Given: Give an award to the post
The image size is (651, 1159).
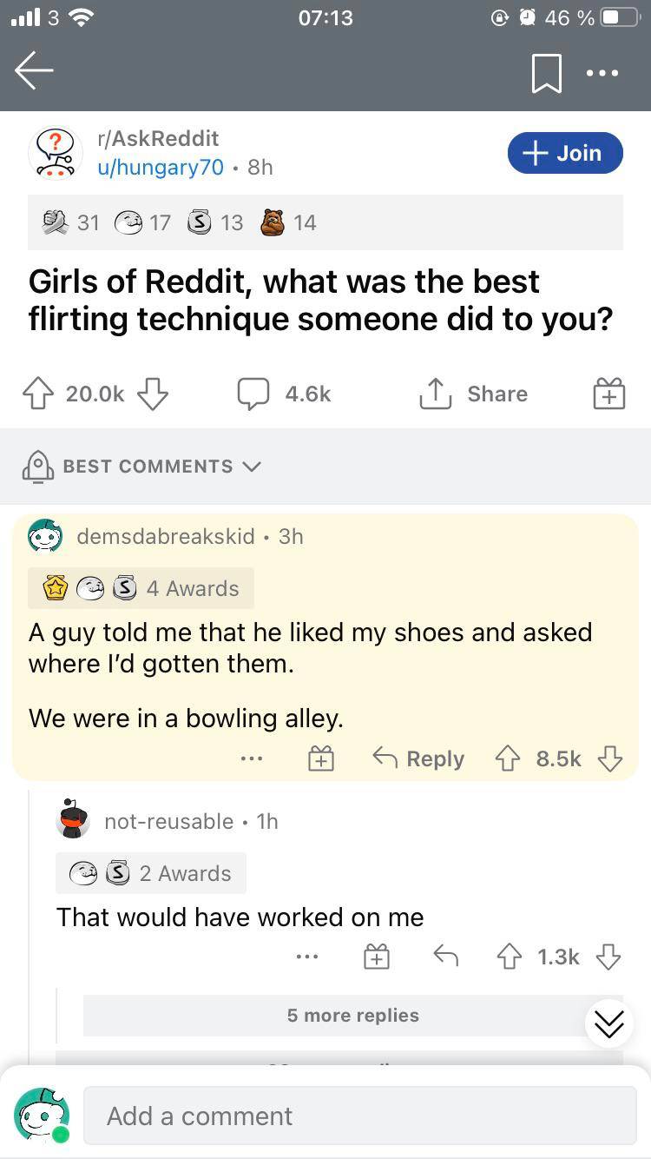Looking at the screenshot, I should tap(608, 395).
